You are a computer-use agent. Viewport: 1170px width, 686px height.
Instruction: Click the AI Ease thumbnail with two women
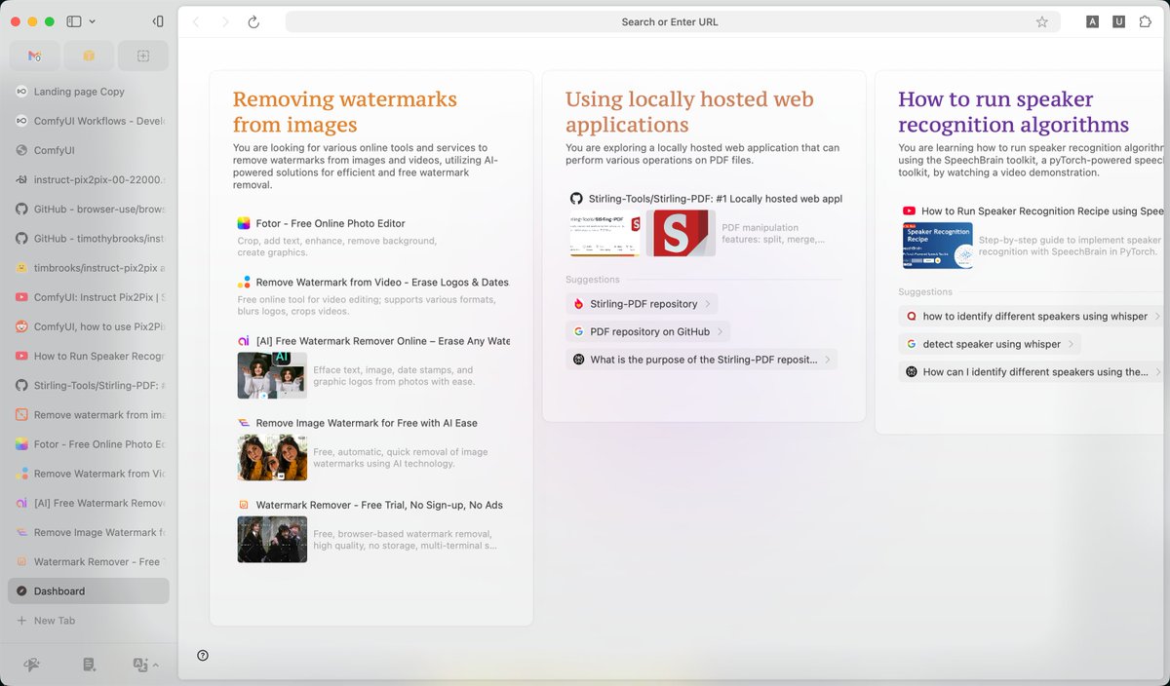click(x=272, y=457)
